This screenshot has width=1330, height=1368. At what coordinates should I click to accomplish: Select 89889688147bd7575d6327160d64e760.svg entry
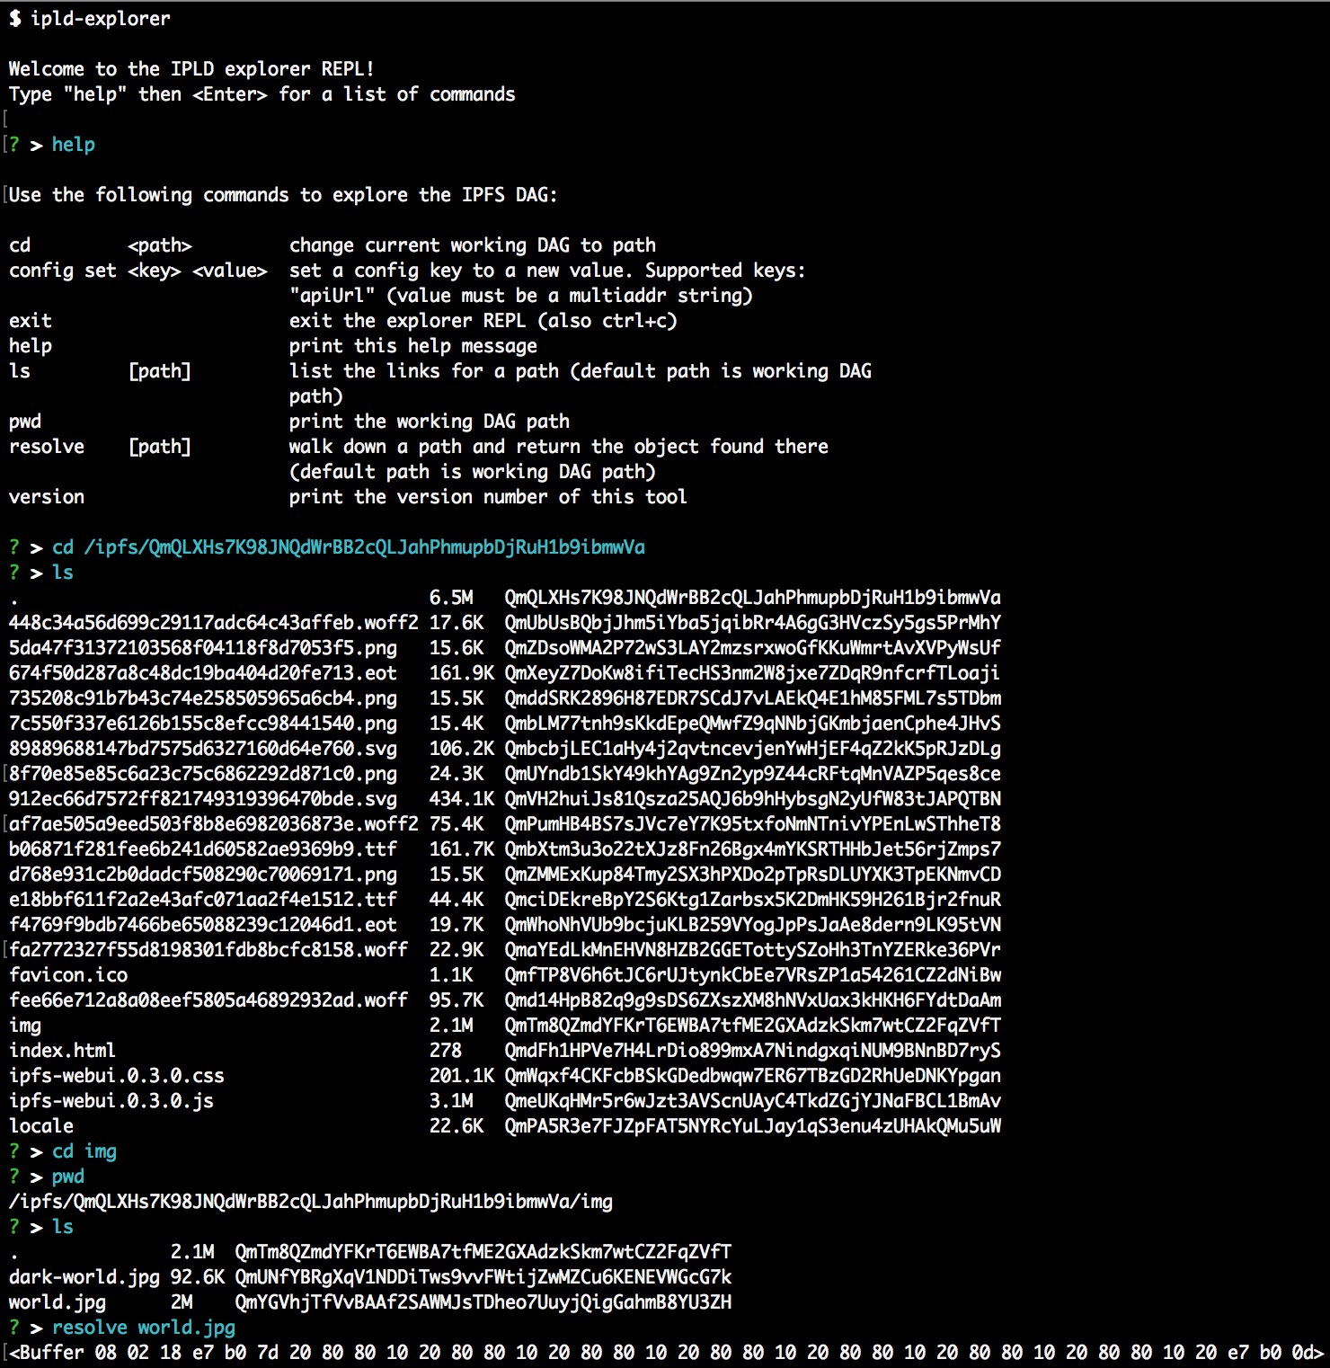(203, 749)
